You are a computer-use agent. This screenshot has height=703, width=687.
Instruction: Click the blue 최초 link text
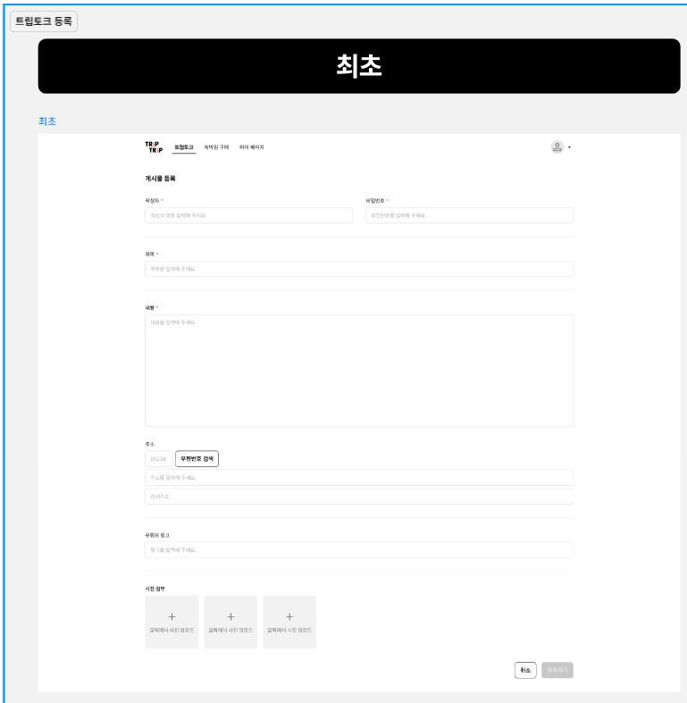click(47, 121)
